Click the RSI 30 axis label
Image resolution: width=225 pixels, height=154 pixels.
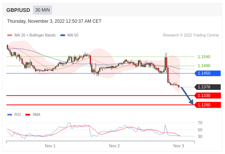coord(200,136)
